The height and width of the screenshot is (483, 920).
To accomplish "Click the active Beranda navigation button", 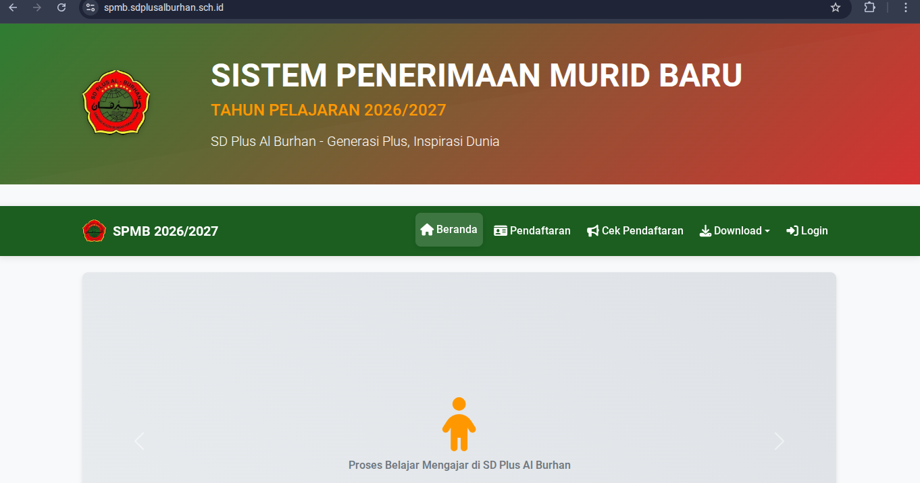I will point(449,230).
